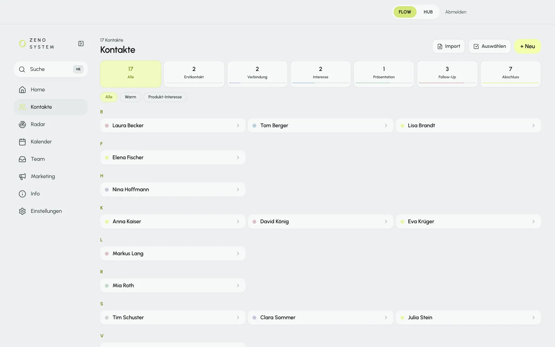Open the Verbindung stage tab
The image size is (555, 347).
257,74
